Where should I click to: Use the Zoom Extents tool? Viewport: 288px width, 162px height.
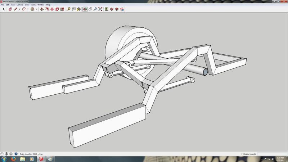[x=100, y=9]
